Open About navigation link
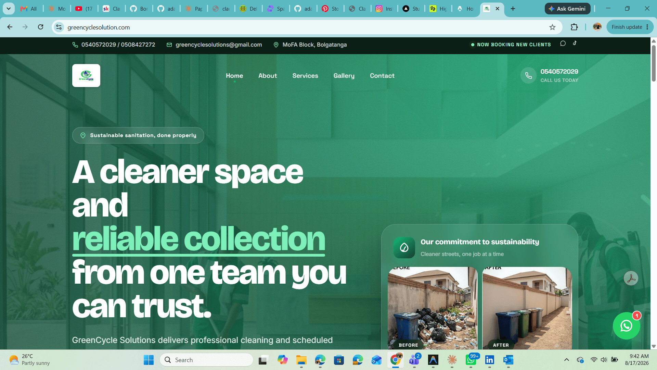This screenshot has height=370, width=657. [x=268, y=76]
